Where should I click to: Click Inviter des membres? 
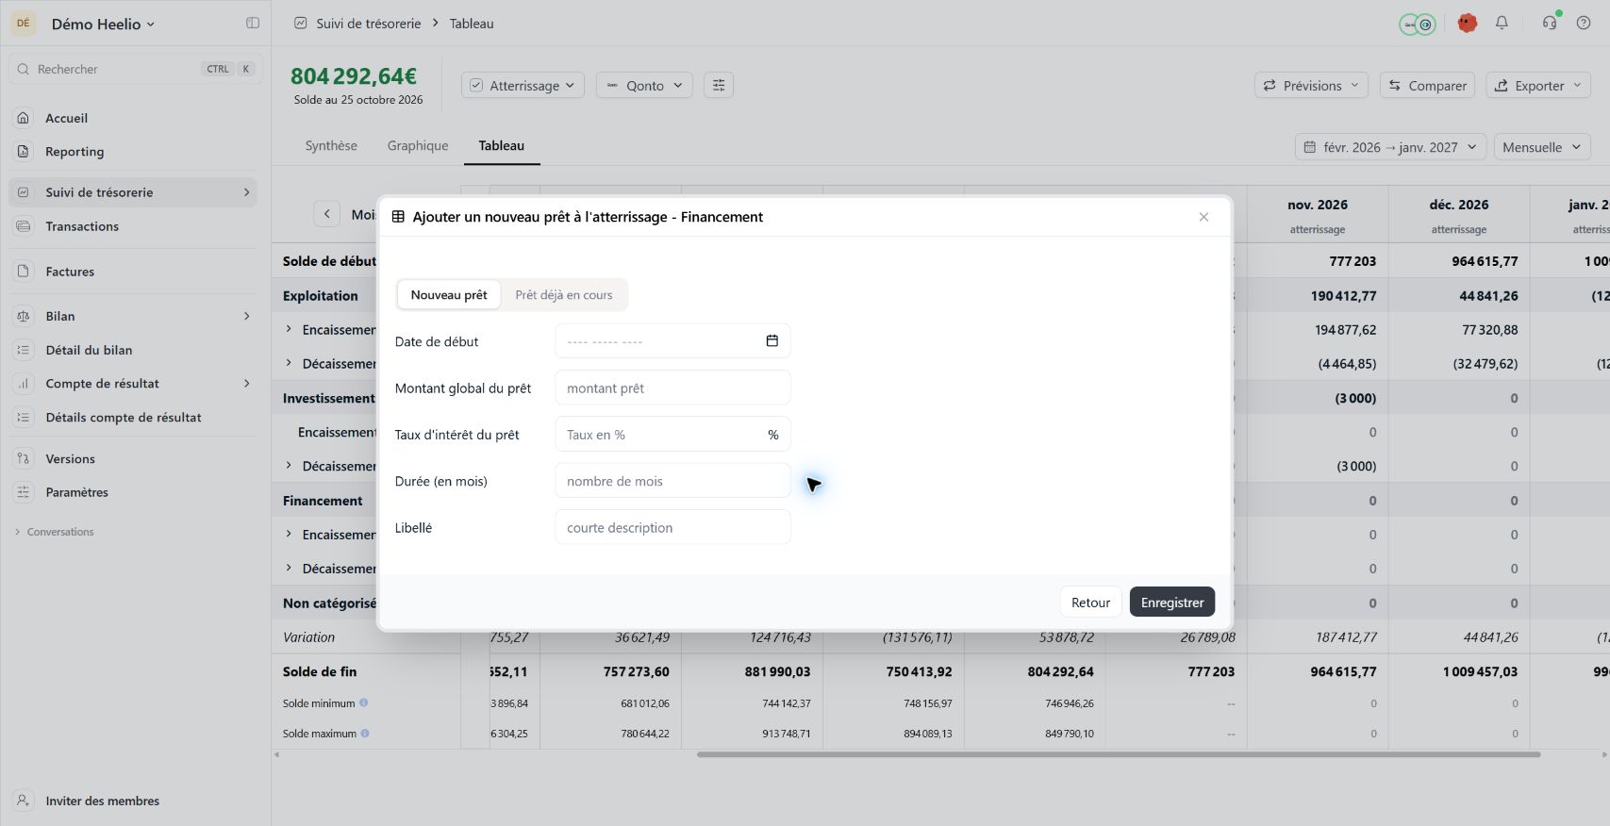(102, 801)
